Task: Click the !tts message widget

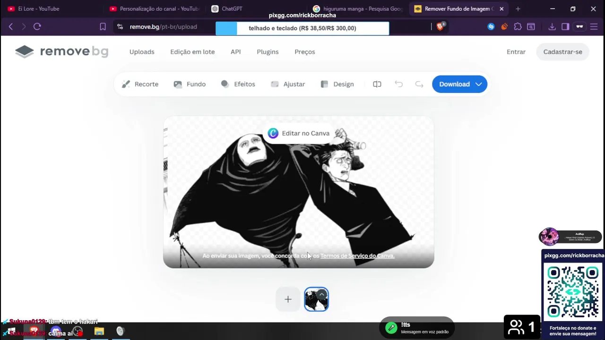Action: pyautogui.click(x=417, y=328)
